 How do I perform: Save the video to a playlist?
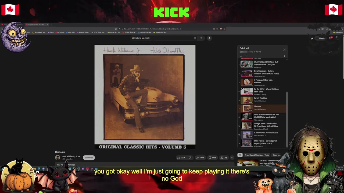(212, 158)
